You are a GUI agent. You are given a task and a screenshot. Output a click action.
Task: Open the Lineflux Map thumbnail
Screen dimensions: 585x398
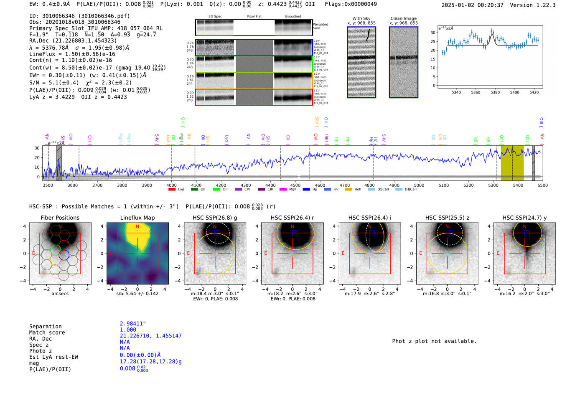pyautogui.click(x=137, y=253)
